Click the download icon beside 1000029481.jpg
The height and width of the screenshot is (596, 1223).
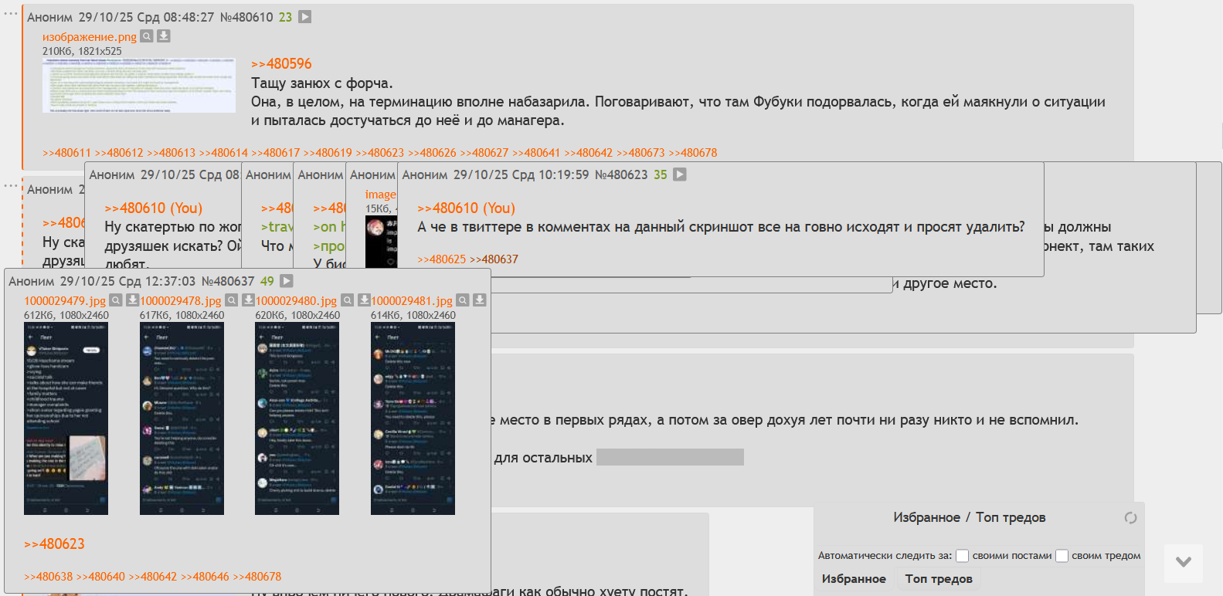coord(480,300)
